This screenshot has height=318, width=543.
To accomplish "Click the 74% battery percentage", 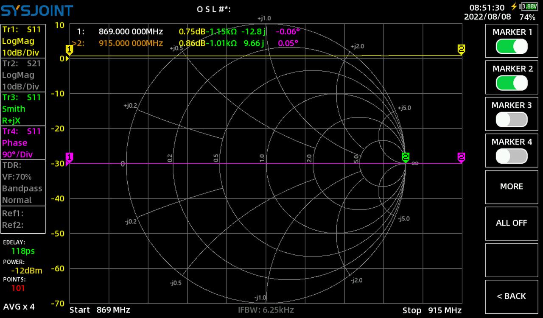I will [527, 17].
